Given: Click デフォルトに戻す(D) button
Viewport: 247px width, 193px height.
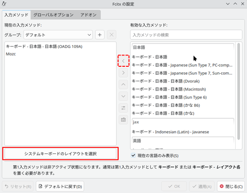Looking at the screenshot, I should point(60,187).
